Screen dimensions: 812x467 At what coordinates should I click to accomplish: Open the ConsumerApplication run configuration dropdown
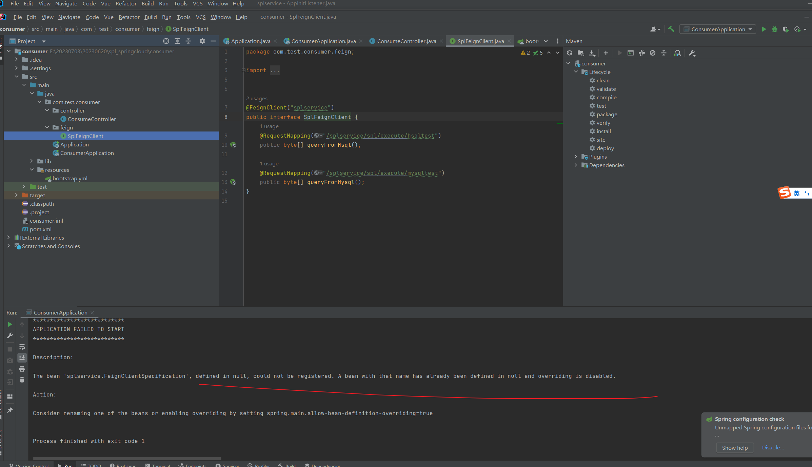click(718, 29)
